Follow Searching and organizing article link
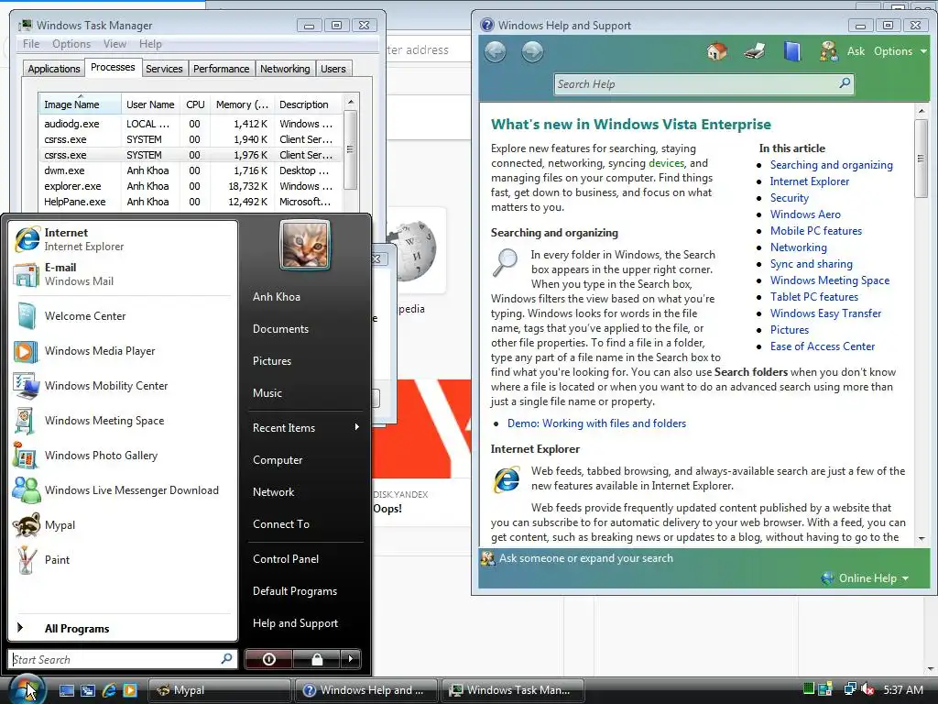 coord(831,165)
